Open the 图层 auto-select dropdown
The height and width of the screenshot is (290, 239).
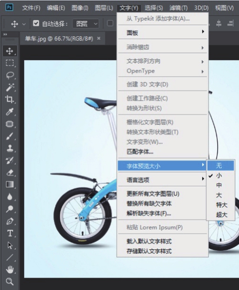86,24
